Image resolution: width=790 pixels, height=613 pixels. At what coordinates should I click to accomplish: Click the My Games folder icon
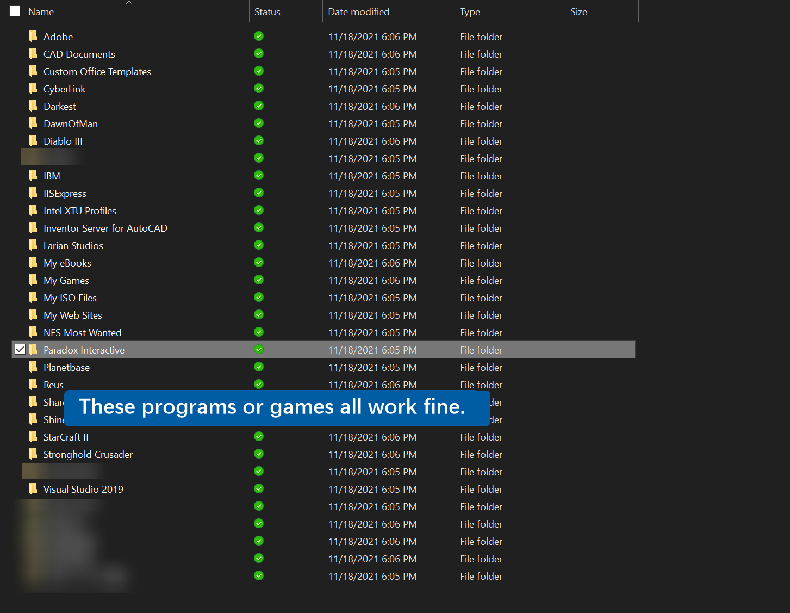[x=33, y=280]
